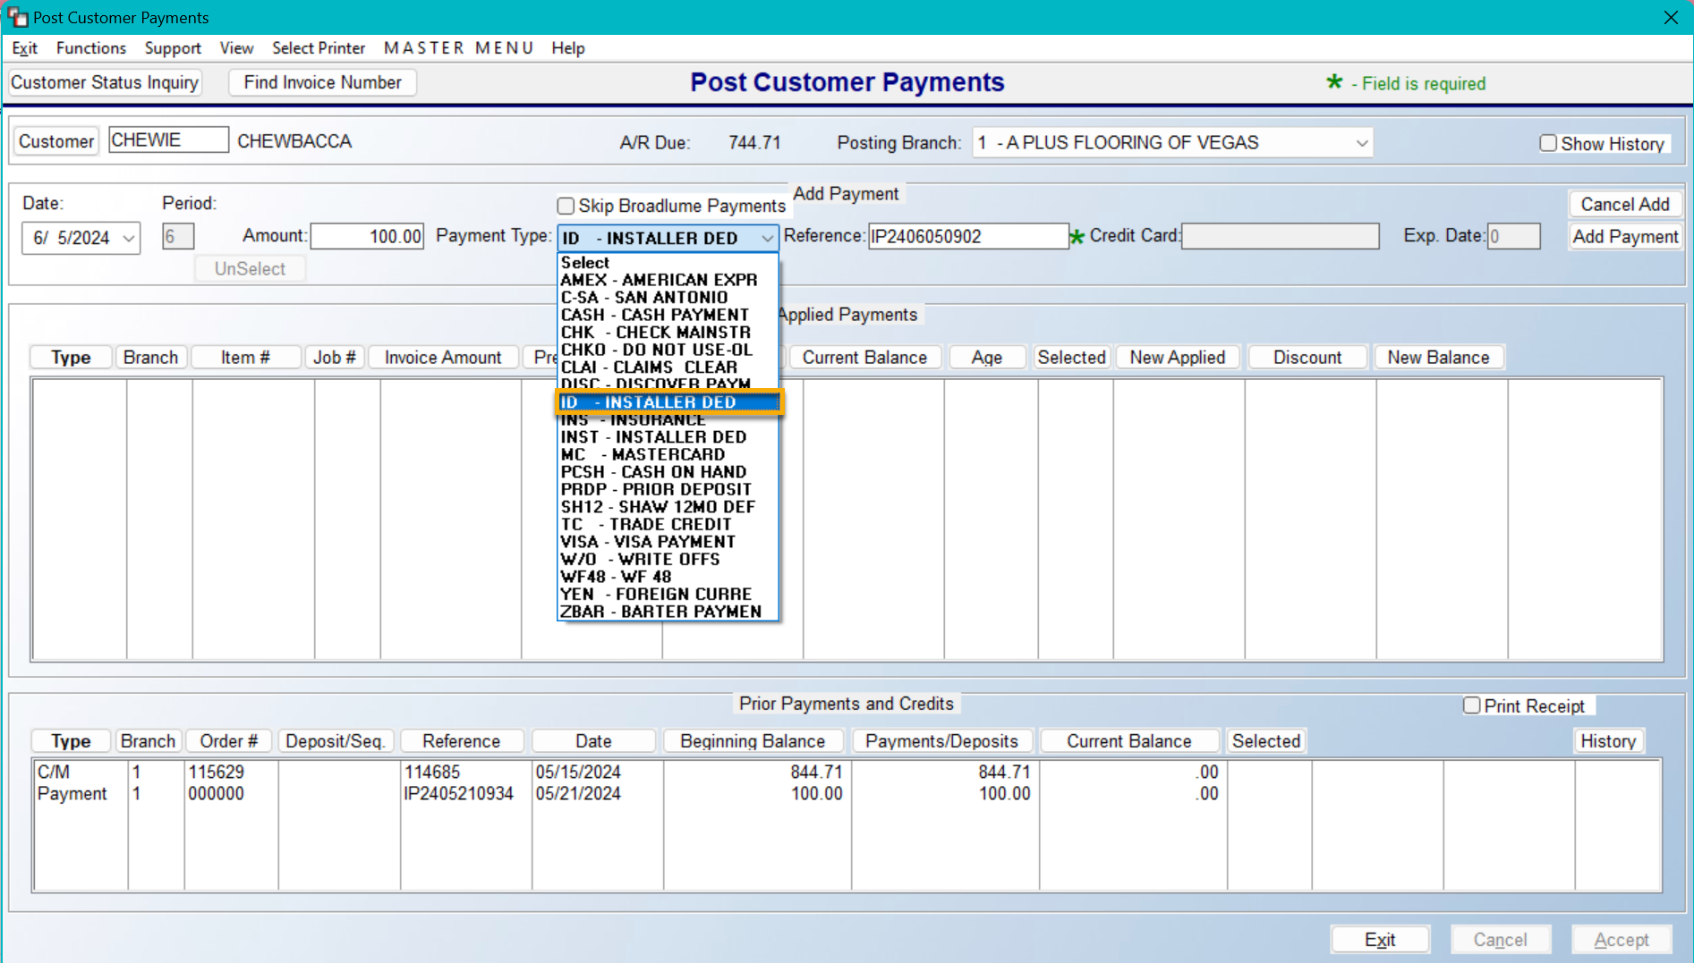Image resolution: width=1694 pixels, height=963 pixels.
Task: Click the bottom Exit button
Action: 1379,940
